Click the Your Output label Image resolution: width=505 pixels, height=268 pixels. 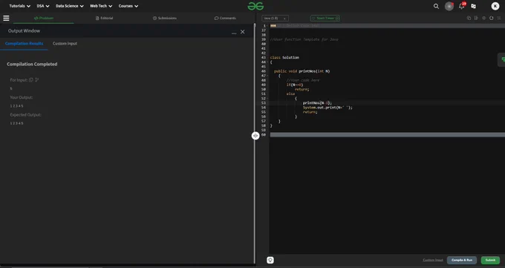click(22, 97)
